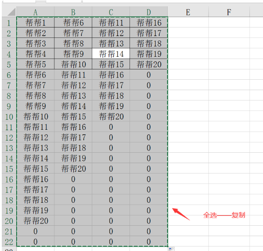Click cell A21 containing 0
This screenshot has height=251, width=263.
pos(36,231)
